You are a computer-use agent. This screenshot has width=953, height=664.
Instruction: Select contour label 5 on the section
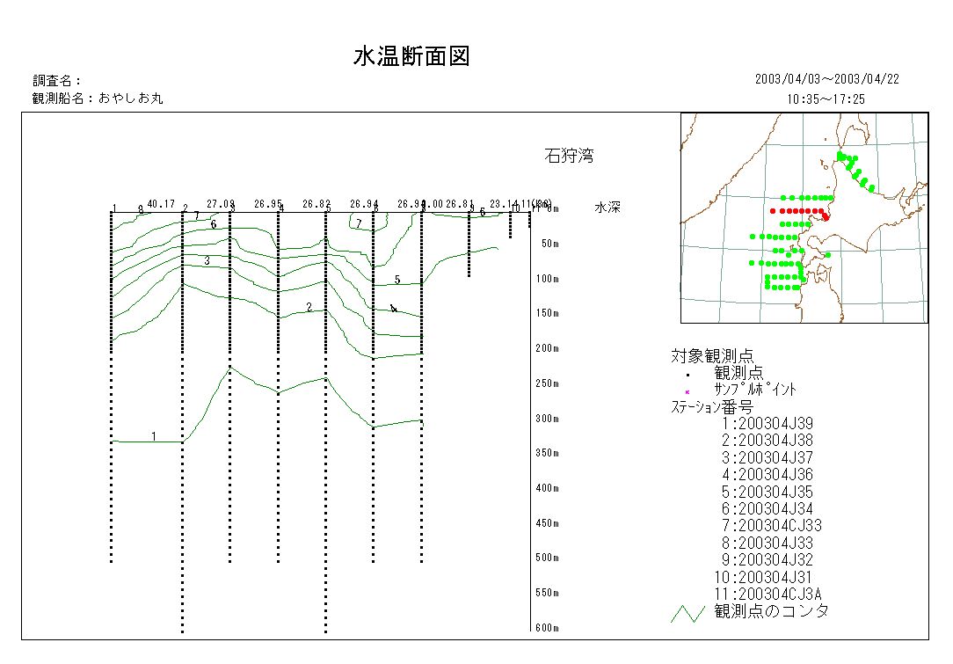(x=396, y=280)
